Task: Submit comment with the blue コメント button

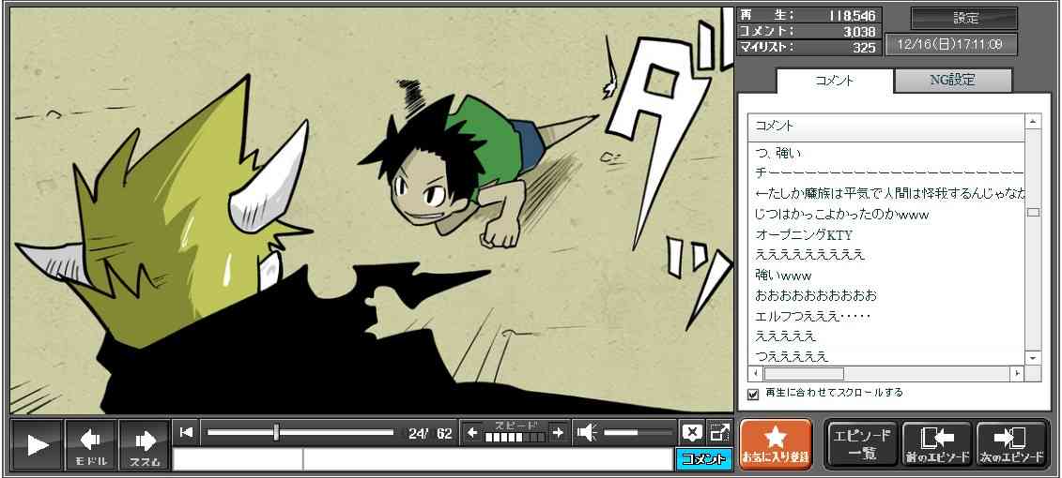Action: click(702, 459)
